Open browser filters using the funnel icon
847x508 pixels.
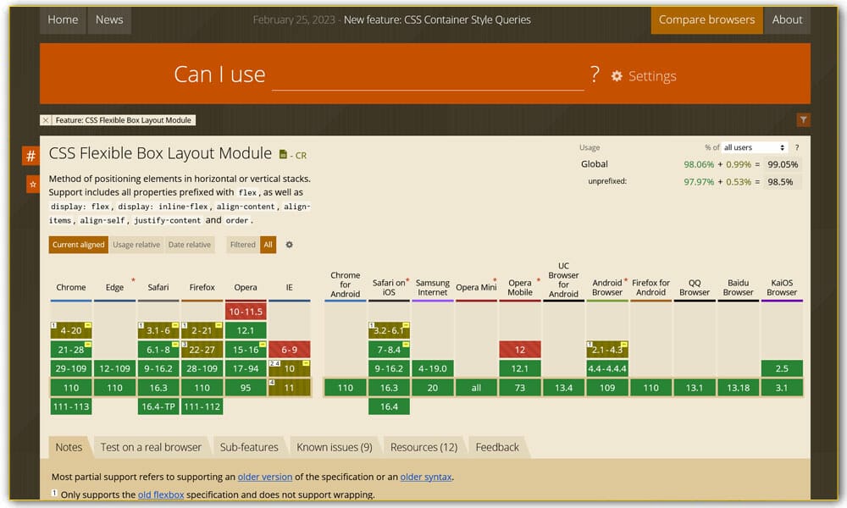coord(803,119)
